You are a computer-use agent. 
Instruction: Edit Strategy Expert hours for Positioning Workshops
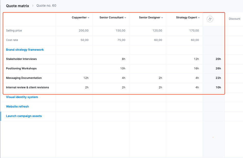tap(196, 69)
